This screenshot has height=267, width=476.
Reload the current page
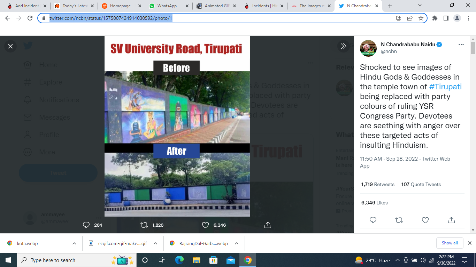point(30,18)
